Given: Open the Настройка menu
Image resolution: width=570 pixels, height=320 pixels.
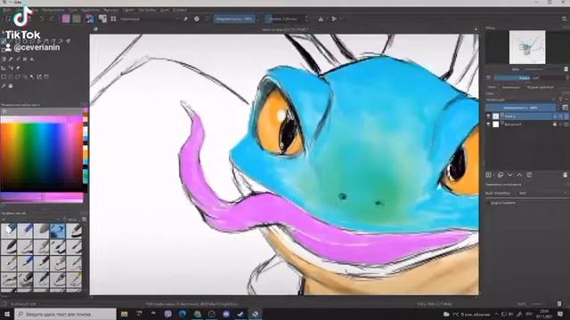Looking at the screenshot, I should pos(148,10).
